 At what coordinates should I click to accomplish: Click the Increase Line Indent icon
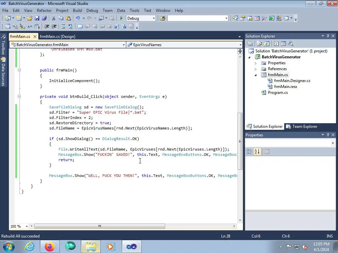point(54,26)
